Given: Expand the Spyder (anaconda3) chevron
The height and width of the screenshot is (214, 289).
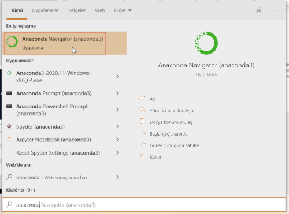Looking at the screenshot, I should (x=118, y=126).
